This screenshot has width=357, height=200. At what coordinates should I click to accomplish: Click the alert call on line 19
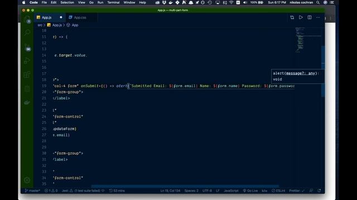[x=122, y=86]
